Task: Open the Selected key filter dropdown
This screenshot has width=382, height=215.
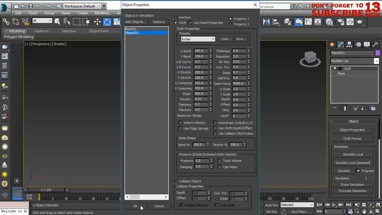Action: coord(297,205)
